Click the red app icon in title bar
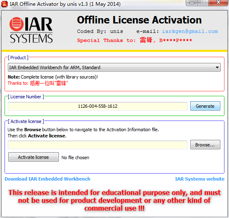This screenshot has width=229, height=218. pos(5,4)
